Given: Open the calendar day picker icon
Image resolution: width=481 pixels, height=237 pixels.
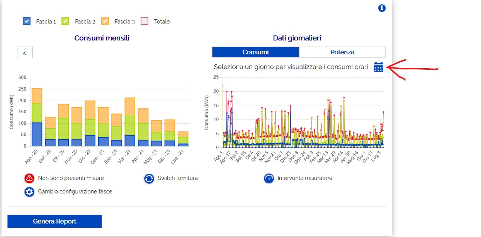Looking at the screenshot, I should click(x=378, y=67).
